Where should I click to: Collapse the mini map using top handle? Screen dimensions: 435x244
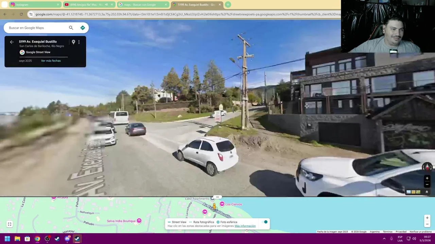[x=217, y=197]
